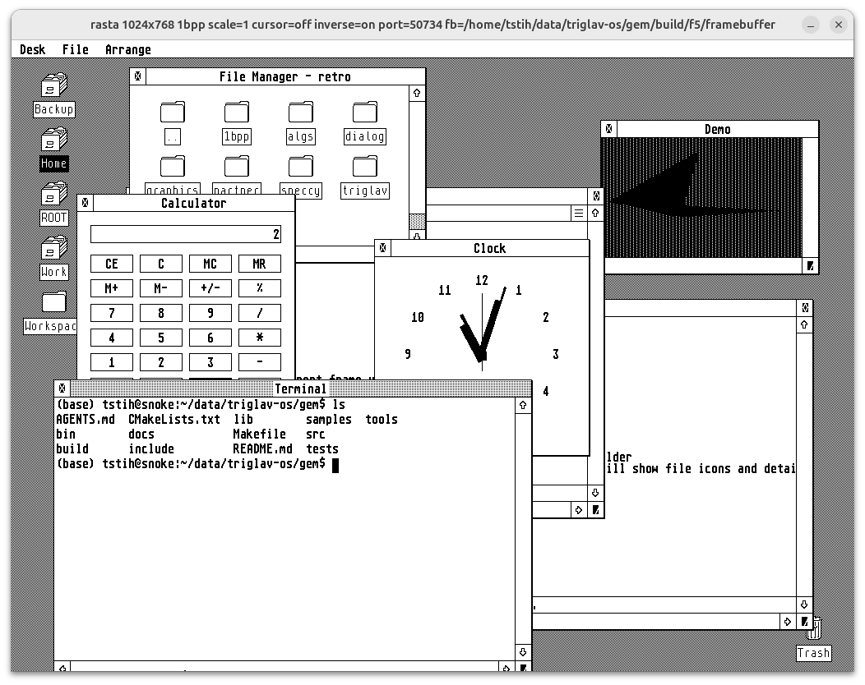Open the 1bpp folder in File Manager
This screenshot has width=865, height=685.
coord(237,122)
